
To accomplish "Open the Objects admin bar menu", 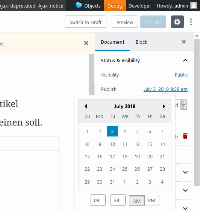I will pyautogui.click(x=88, y=6).
